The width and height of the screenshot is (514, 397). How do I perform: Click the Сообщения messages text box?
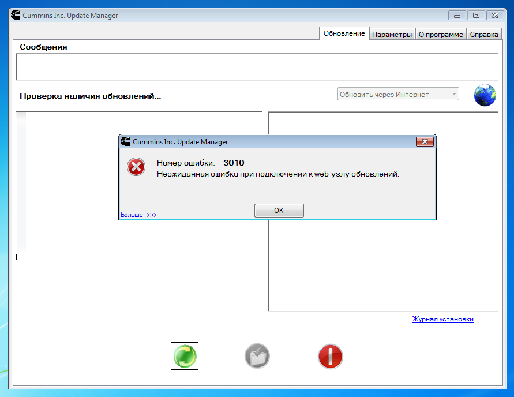(257, 67)
